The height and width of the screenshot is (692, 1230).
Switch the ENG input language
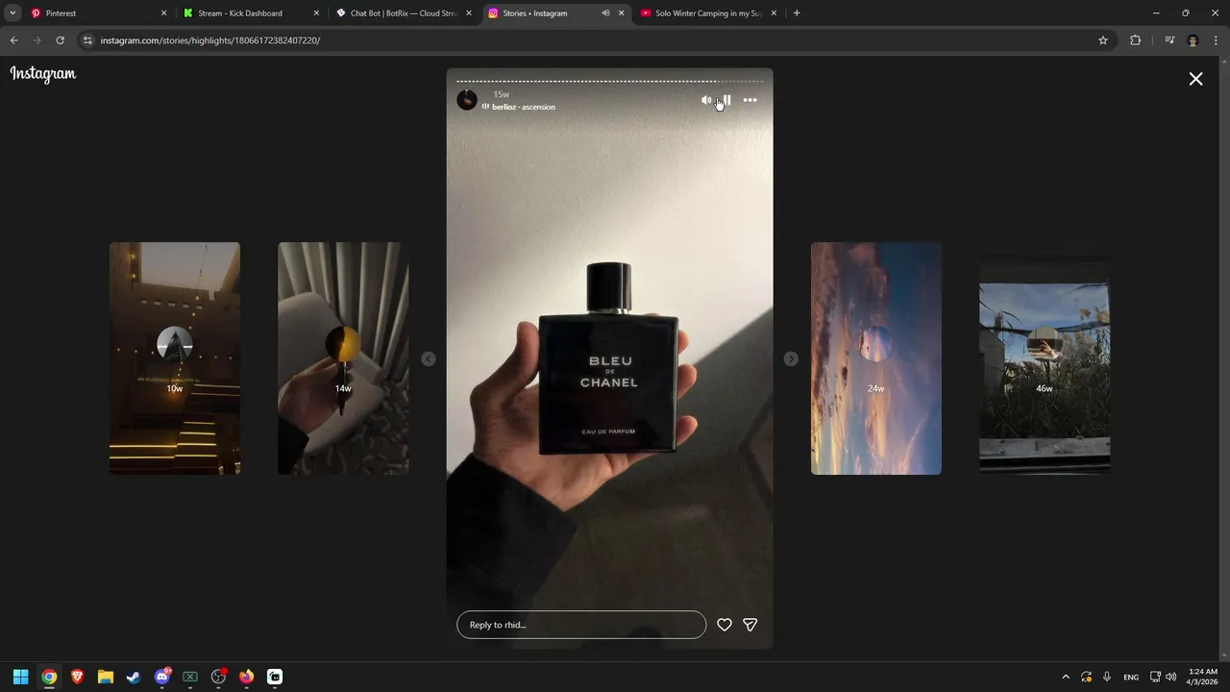1131,677
